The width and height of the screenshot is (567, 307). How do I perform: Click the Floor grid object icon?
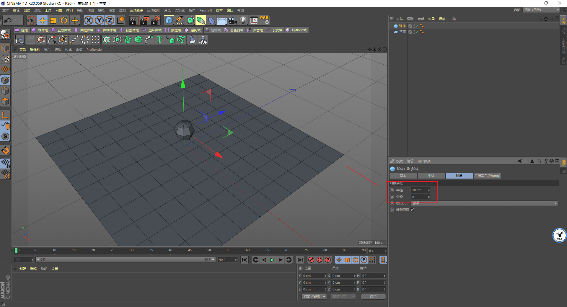pyautogui.click(x=222, y=20)
